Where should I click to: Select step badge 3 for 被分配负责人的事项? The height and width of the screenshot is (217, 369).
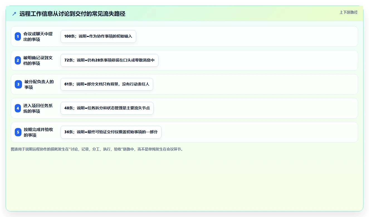click(x=18, y=84)
